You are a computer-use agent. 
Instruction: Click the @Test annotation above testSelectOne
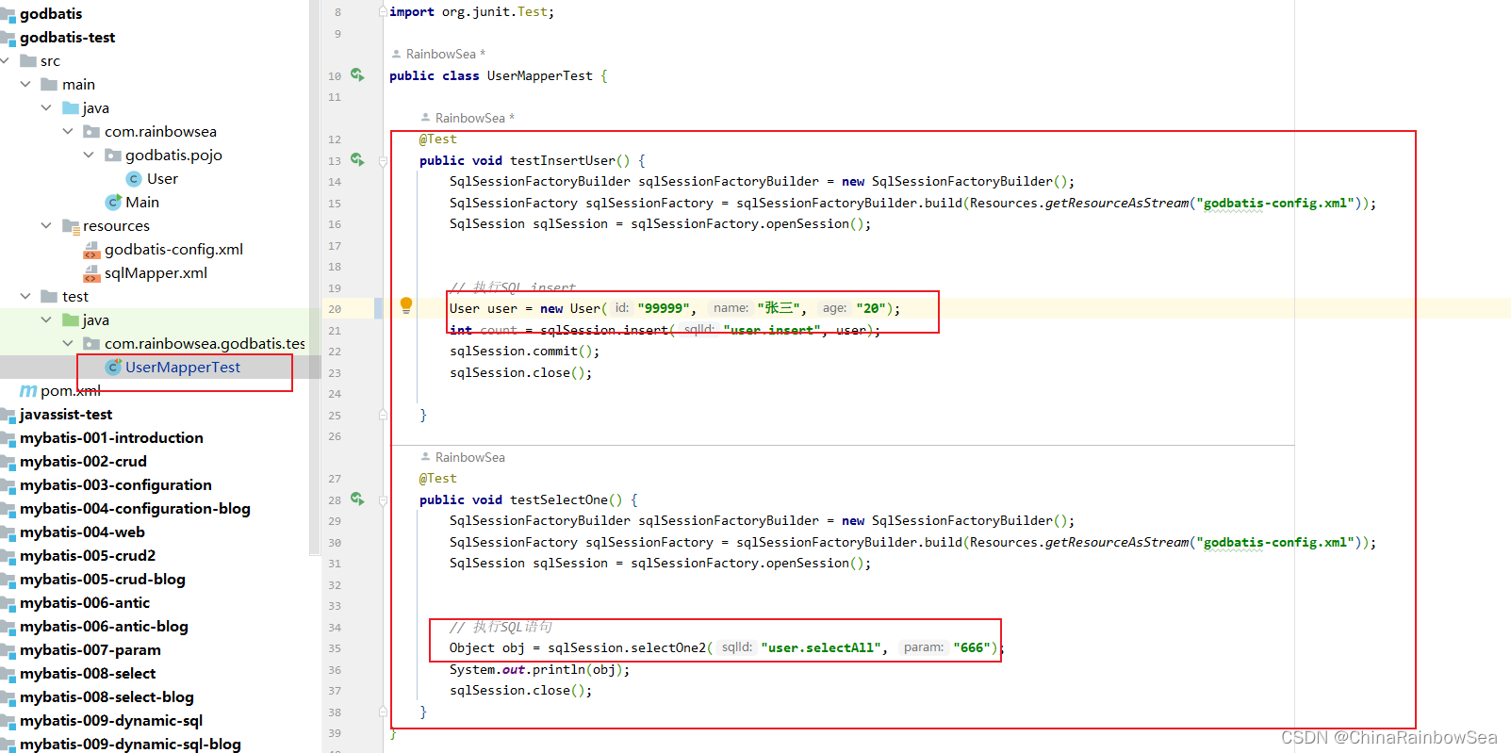pos(438,479)
